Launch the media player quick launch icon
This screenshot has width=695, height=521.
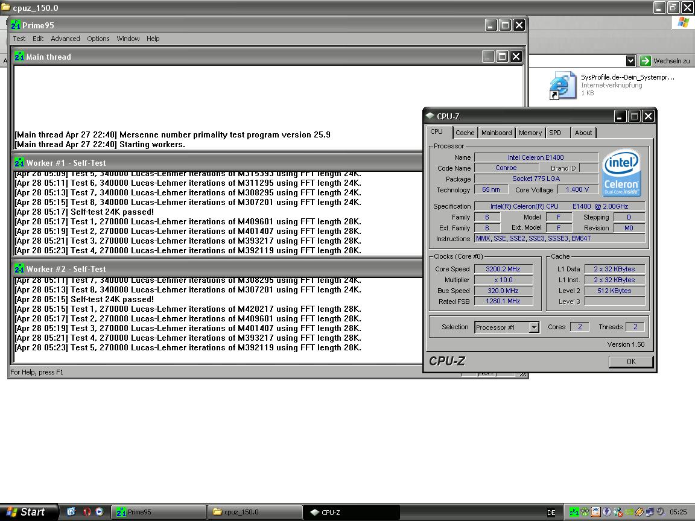click(100, 512)
